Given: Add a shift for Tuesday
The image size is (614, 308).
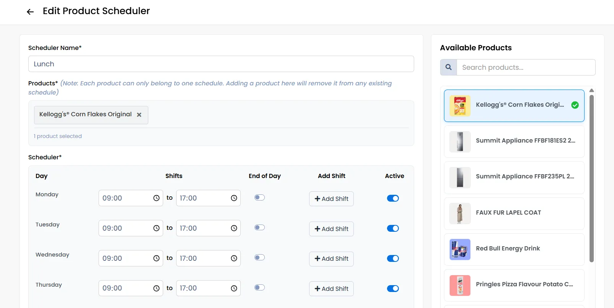Looking at the screenshot, I should (331, 229).
